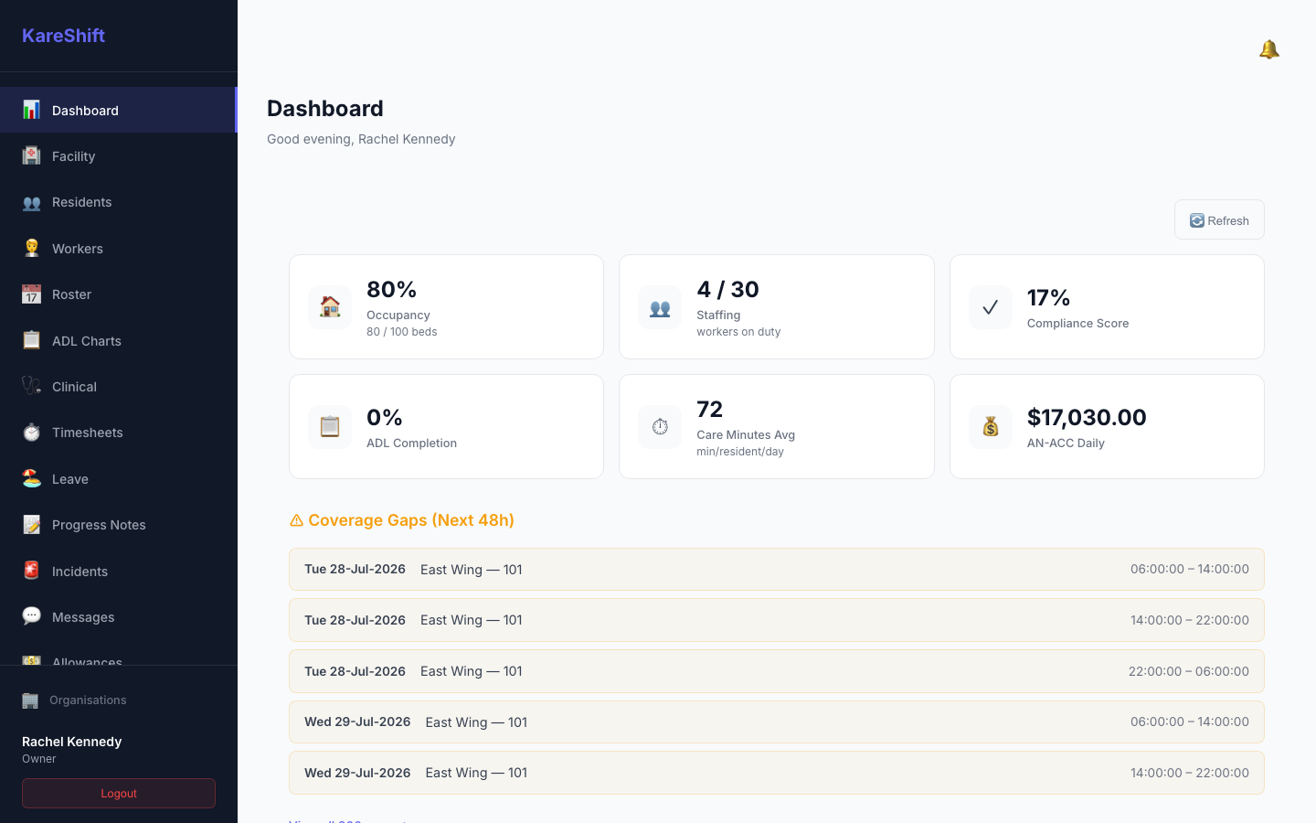Screen dimensions: 1316x823
Task: Click the Compliance Score checkmark icon
Action: [991, 307]
